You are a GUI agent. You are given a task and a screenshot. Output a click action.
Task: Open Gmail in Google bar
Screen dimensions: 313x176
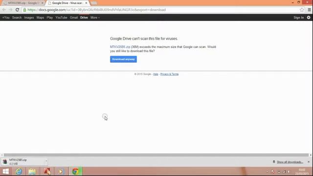(74, 18)
